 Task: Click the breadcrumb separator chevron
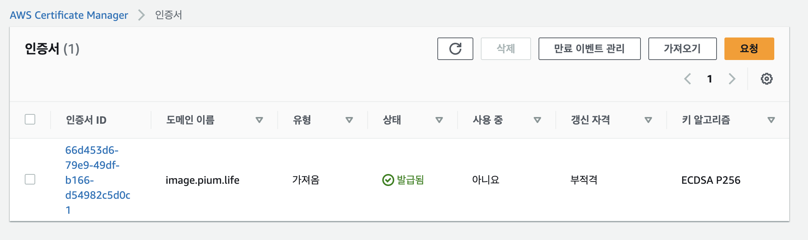click(x=141, y=15)
